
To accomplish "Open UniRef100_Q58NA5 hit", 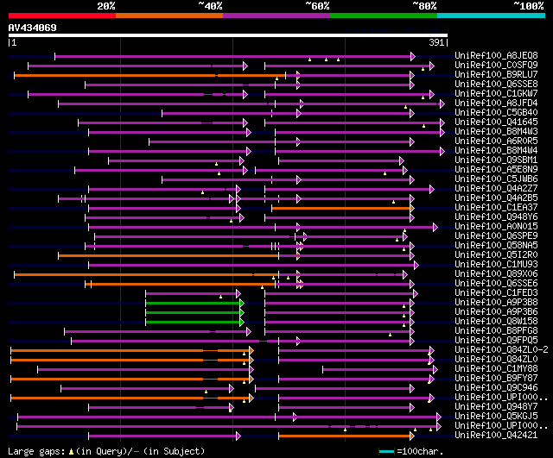I will pos(496,245).
